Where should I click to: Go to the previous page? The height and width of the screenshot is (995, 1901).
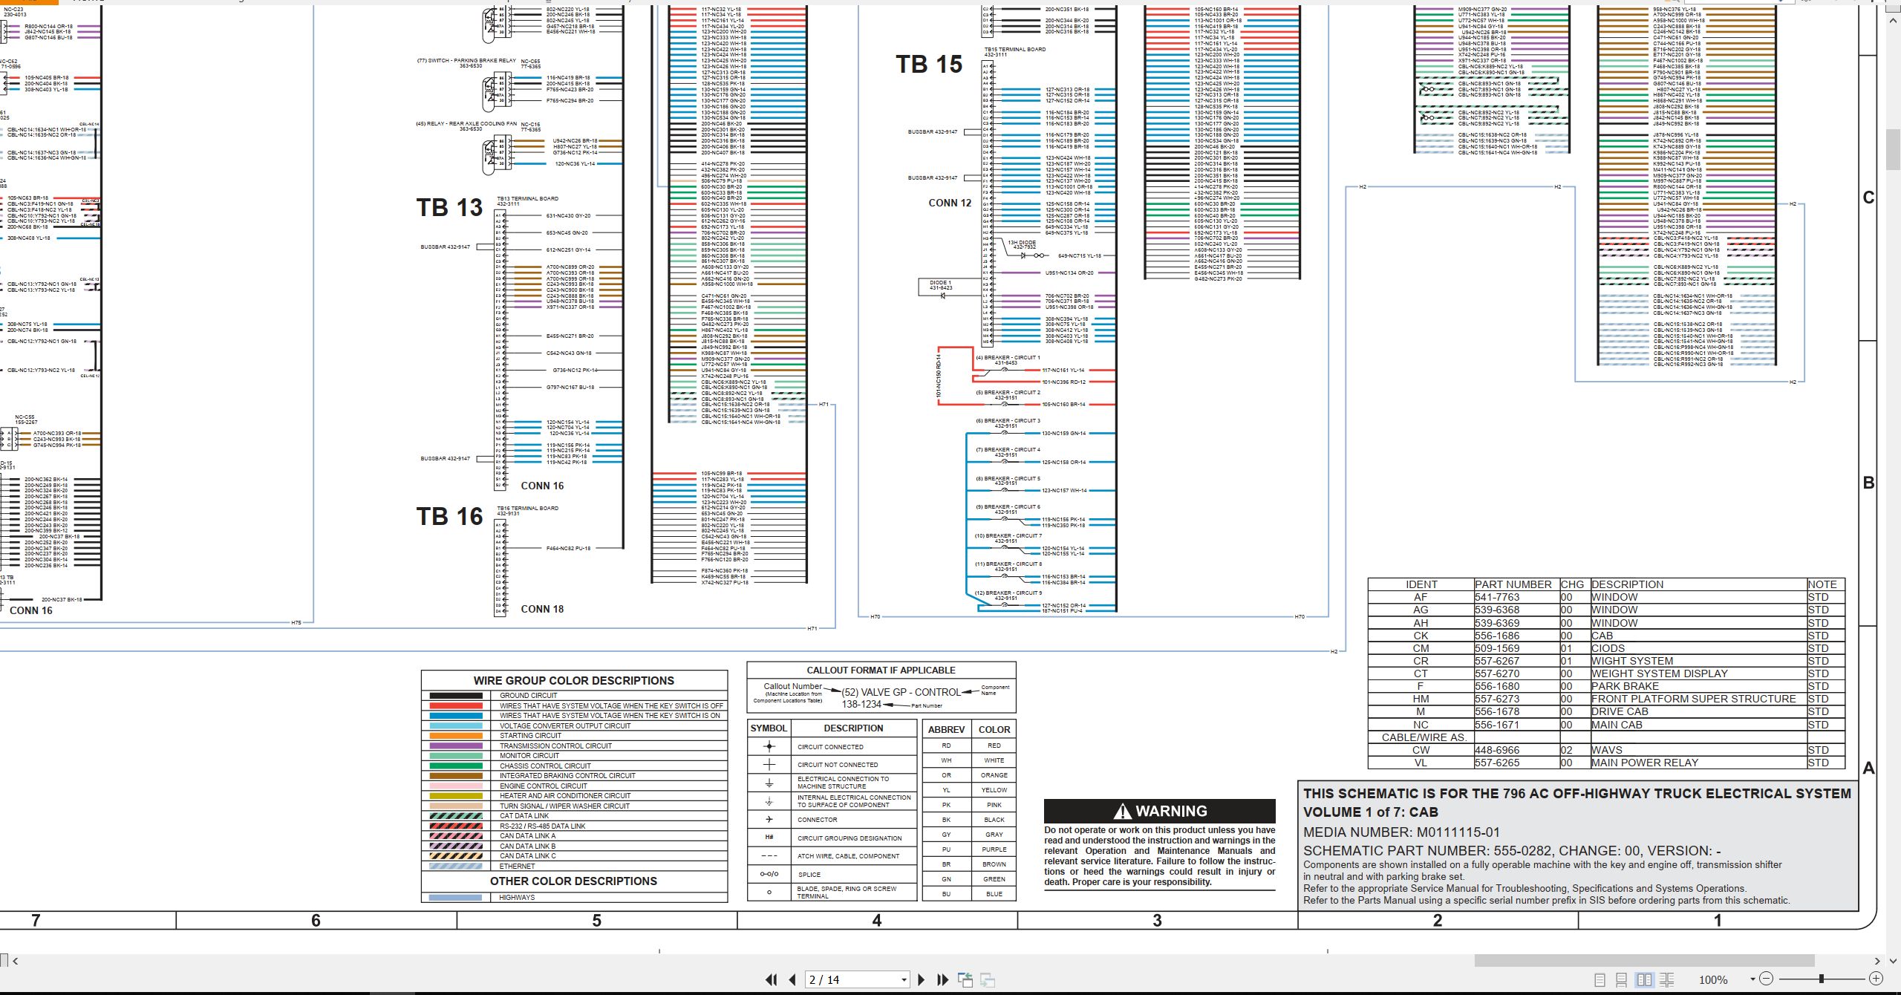click(792, 980)
